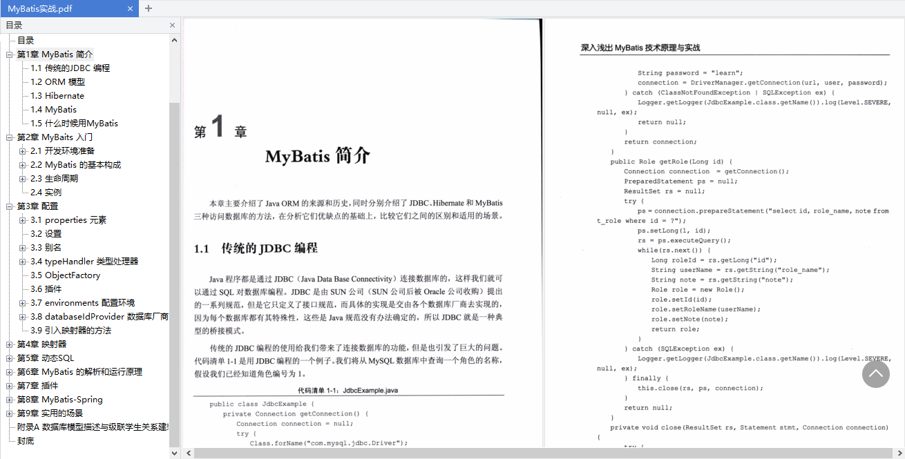Open bookmark 1.2 ORM 模型
Screen dimensions: 905x459
(x=57, y=82)
